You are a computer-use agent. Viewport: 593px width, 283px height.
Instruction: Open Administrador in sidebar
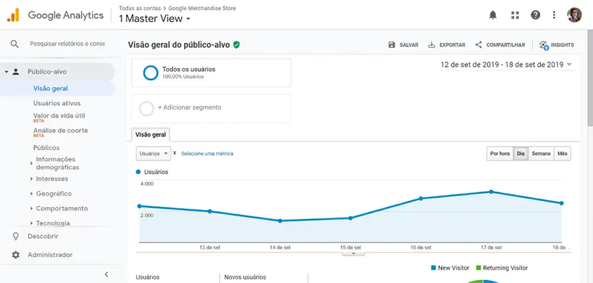pos(50,255)
